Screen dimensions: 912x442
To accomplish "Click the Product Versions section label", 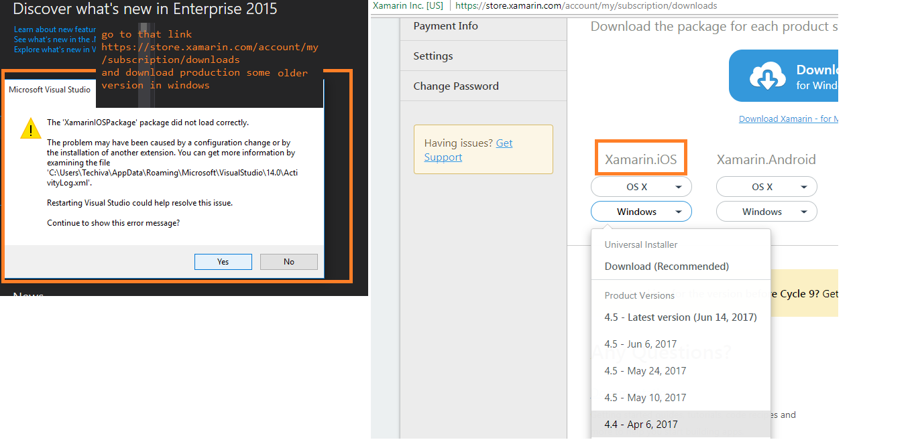I will click(x=640, y=295).
